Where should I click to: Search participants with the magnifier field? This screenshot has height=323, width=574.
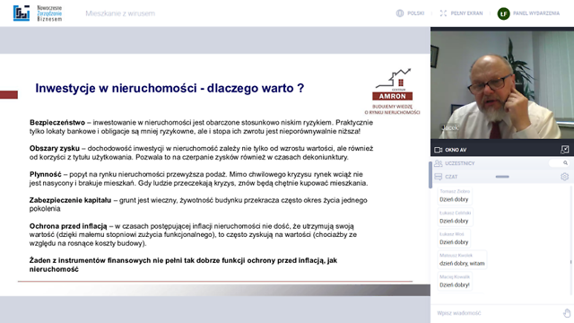560,163
